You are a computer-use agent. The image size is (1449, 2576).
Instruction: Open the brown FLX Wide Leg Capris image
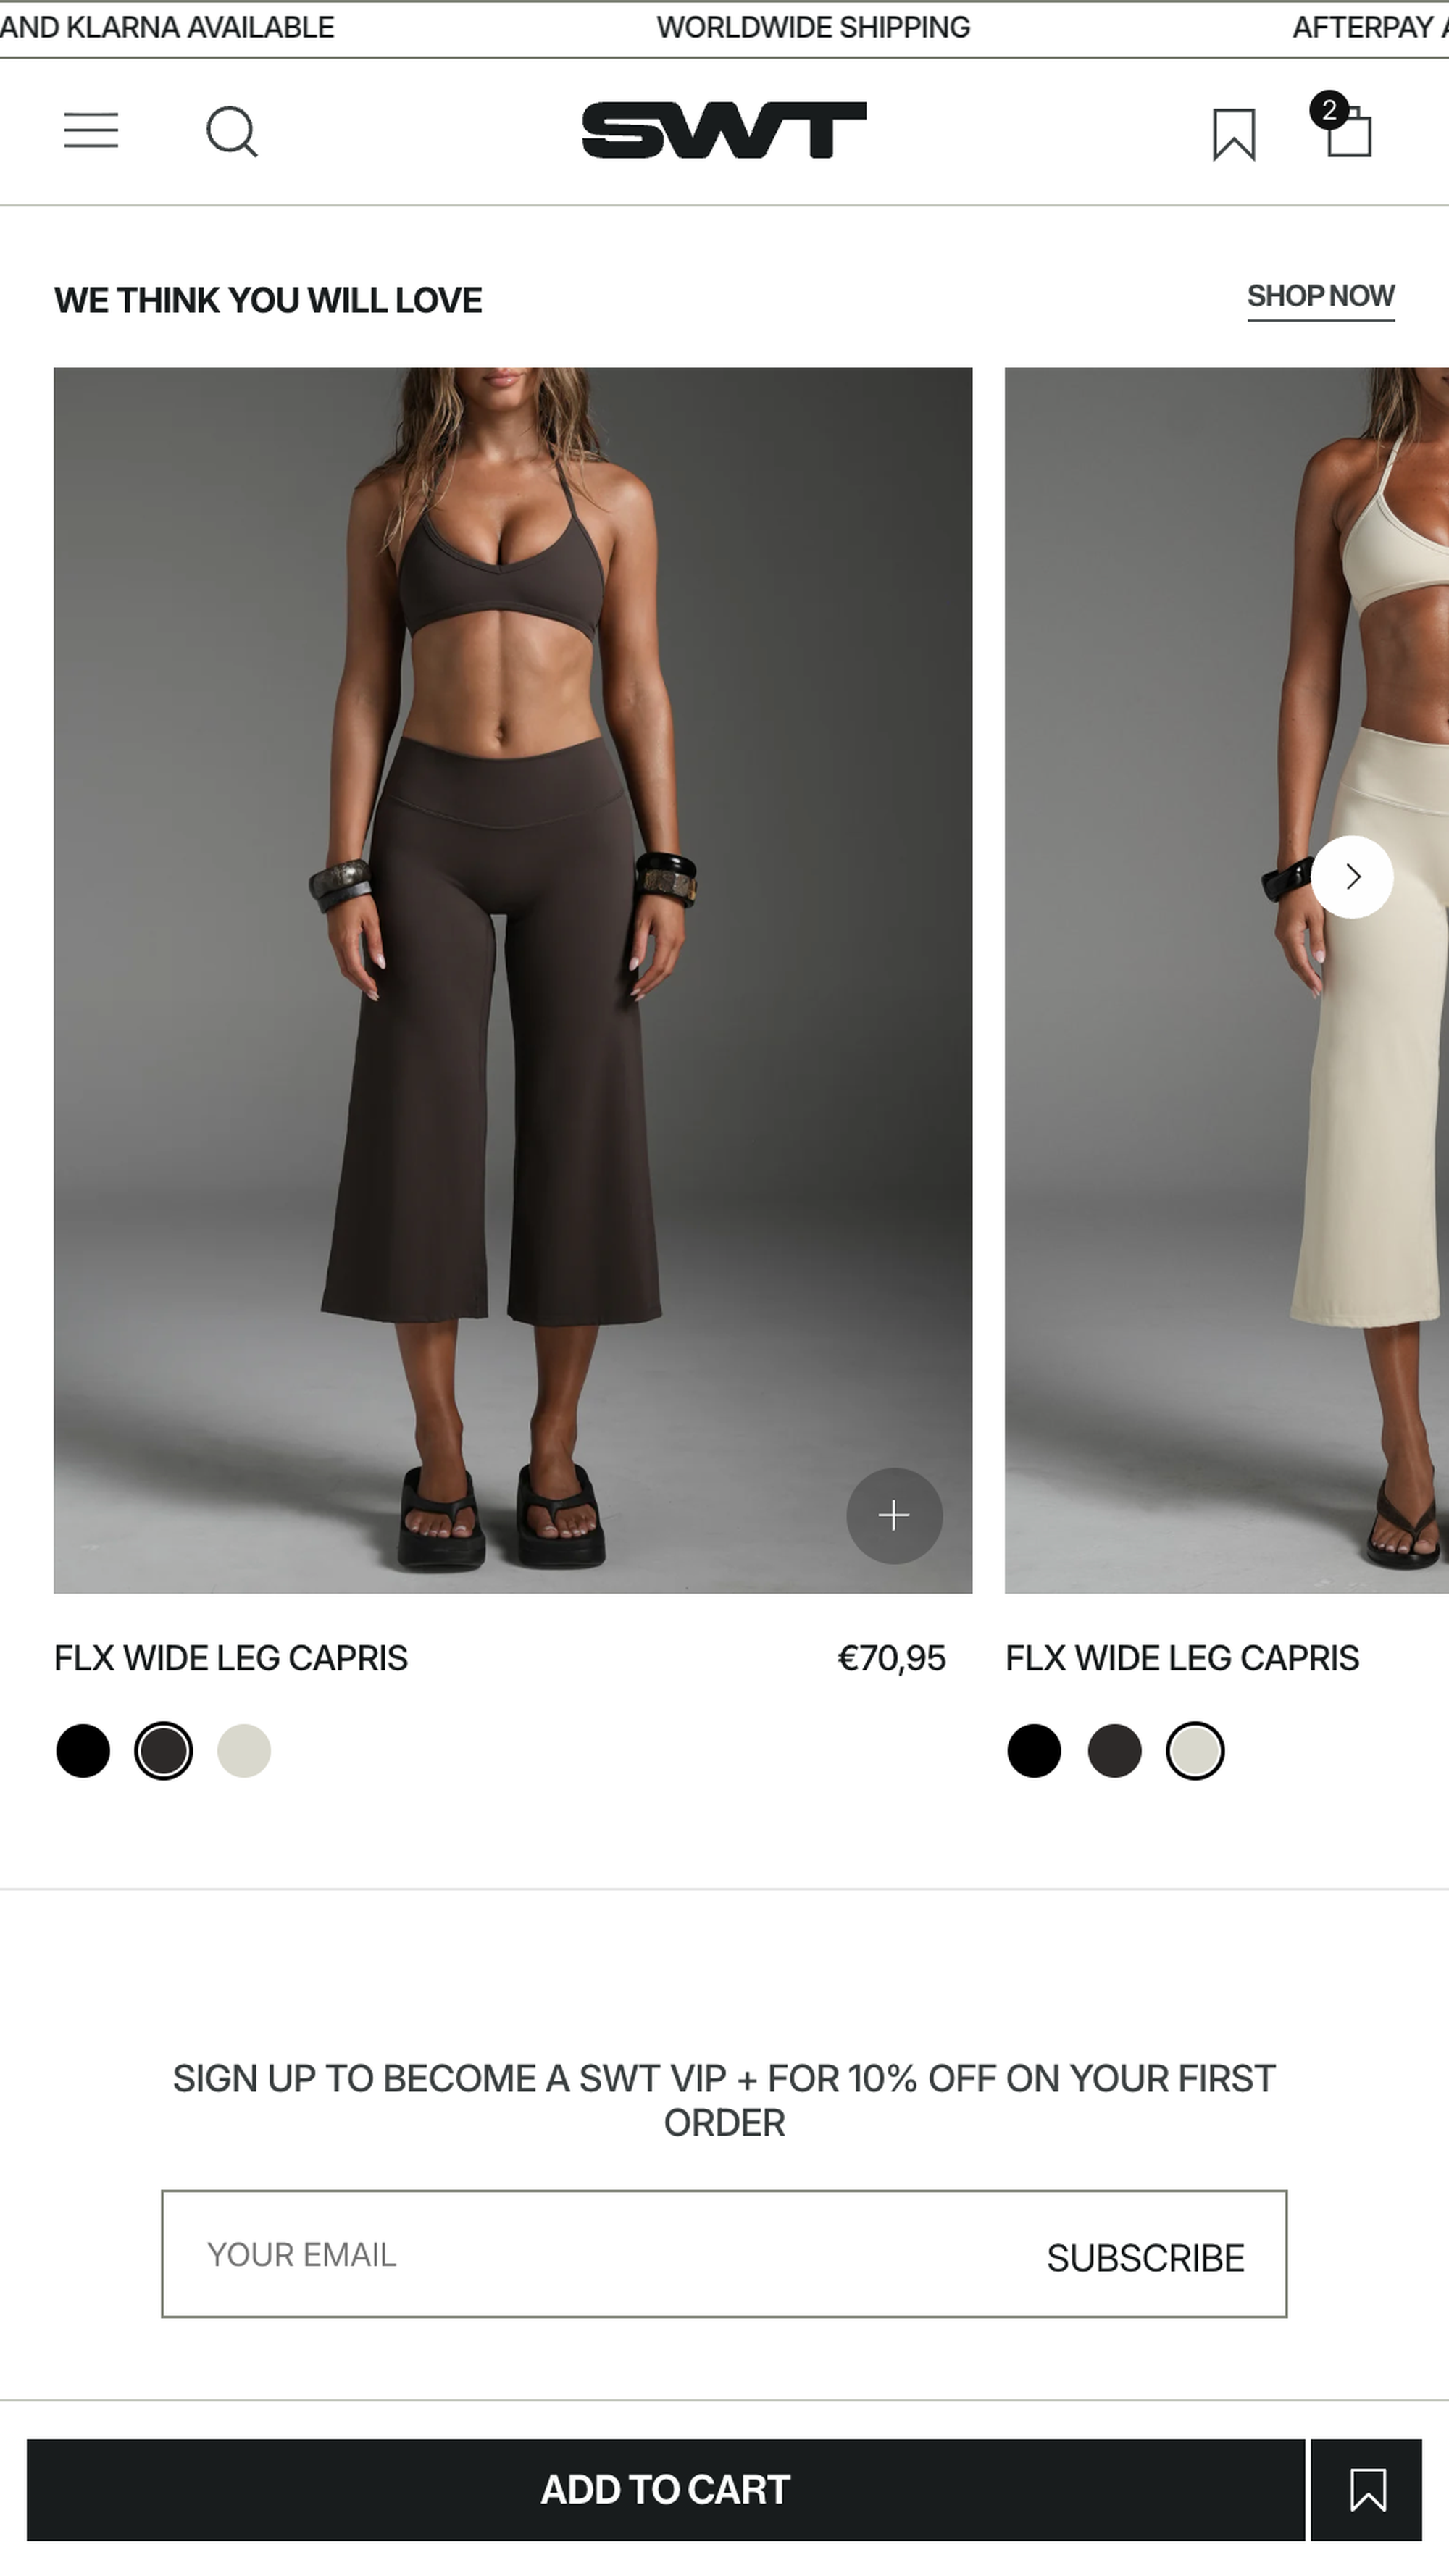tap(512, 980)
